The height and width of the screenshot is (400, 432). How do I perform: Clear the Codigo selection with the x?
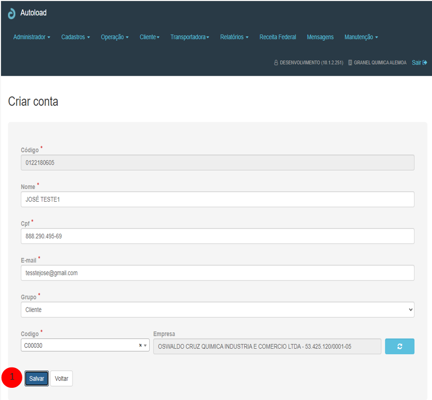[x=140, y=345]
